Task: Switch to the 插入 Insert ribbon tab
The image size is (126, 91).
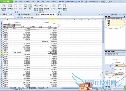Action: pos(21,2)
